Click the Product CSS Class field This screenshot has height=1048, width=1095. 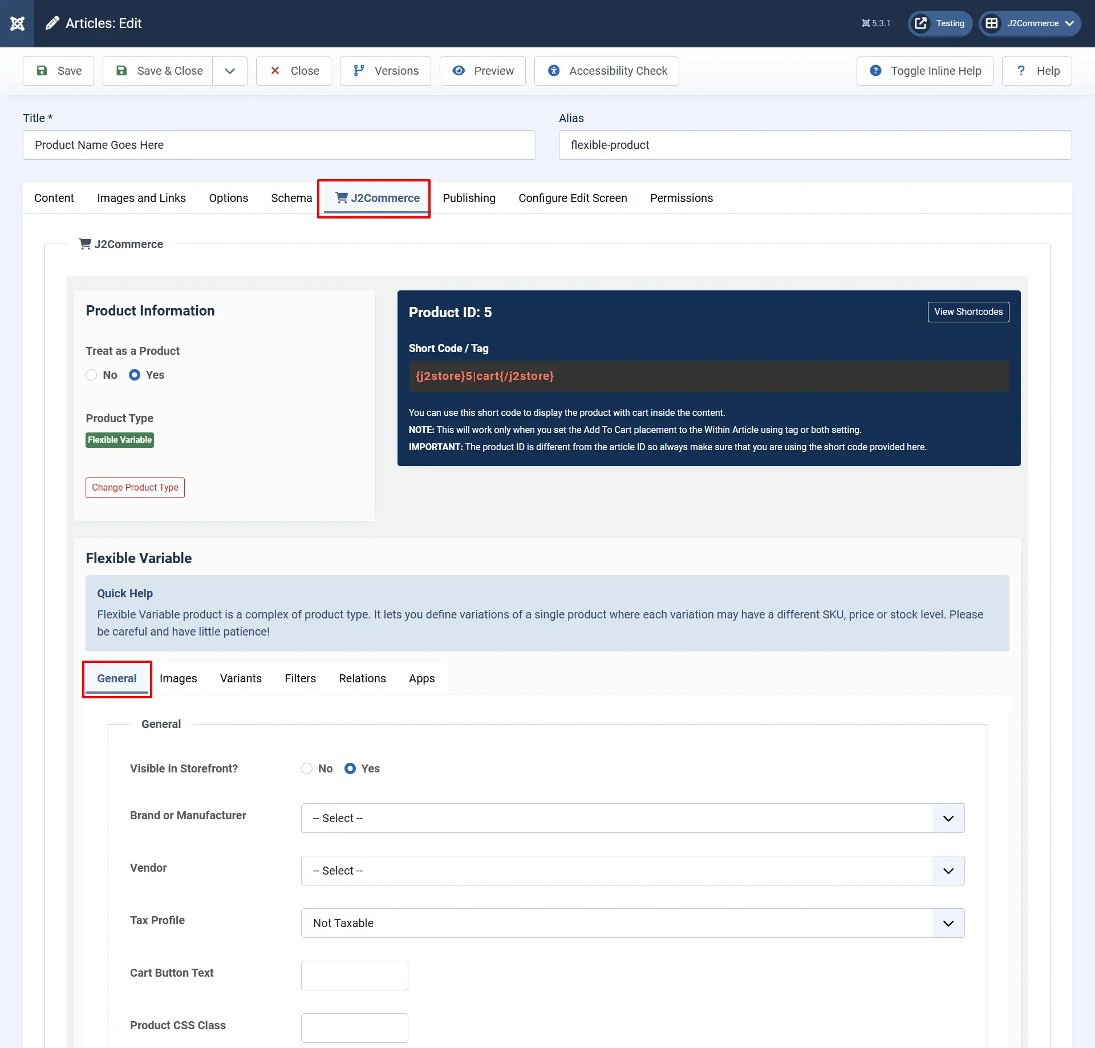pos(355,1028)
